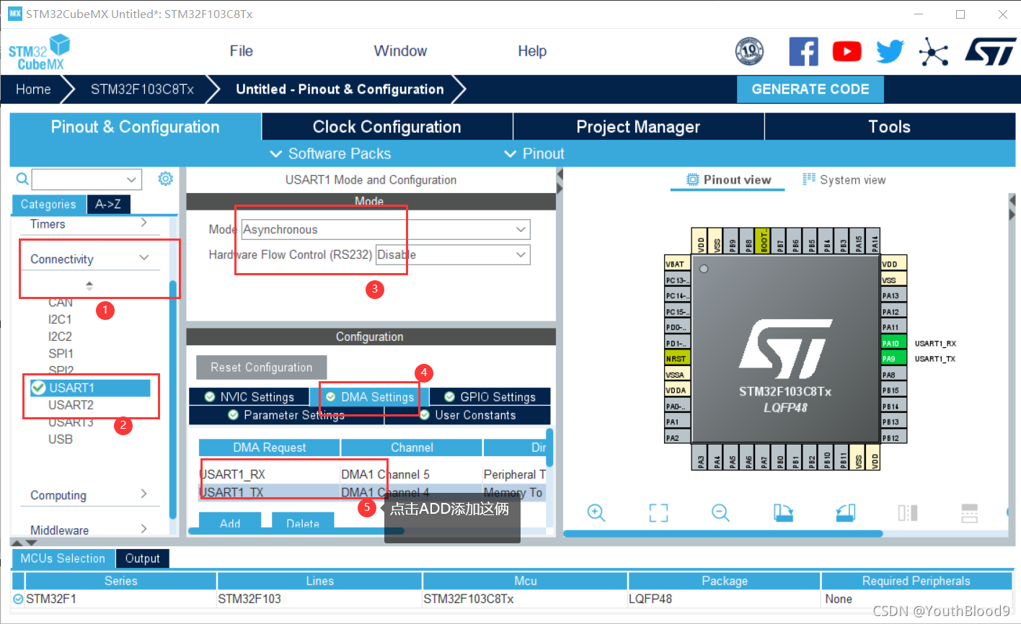Switch to the Project Manager tab

(x=638, y=127)
